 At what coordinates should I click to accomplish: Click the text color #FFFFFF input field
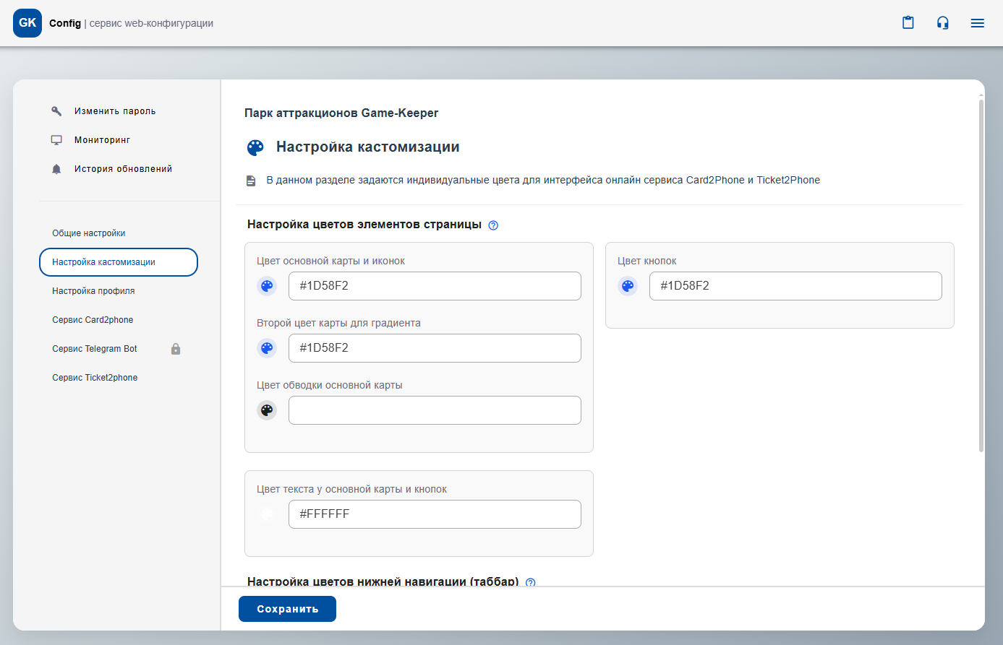pyautogui.click(x=435, y=514)
